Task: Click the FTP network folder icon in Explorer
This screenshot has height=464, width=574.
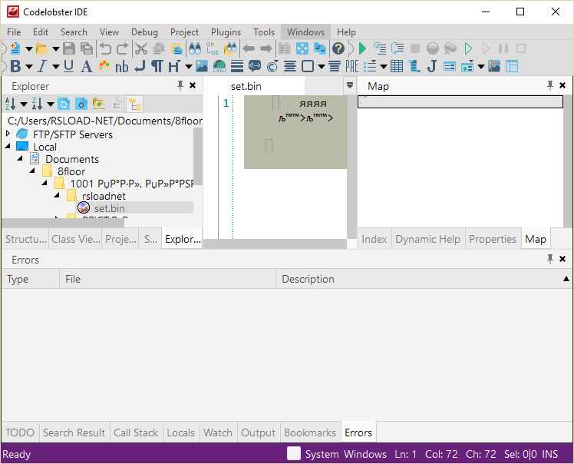Action: (x=99, y=104)
